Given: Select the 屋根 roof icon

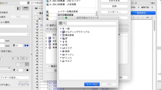Looking at the screenshot, I should tap(63, 51).
